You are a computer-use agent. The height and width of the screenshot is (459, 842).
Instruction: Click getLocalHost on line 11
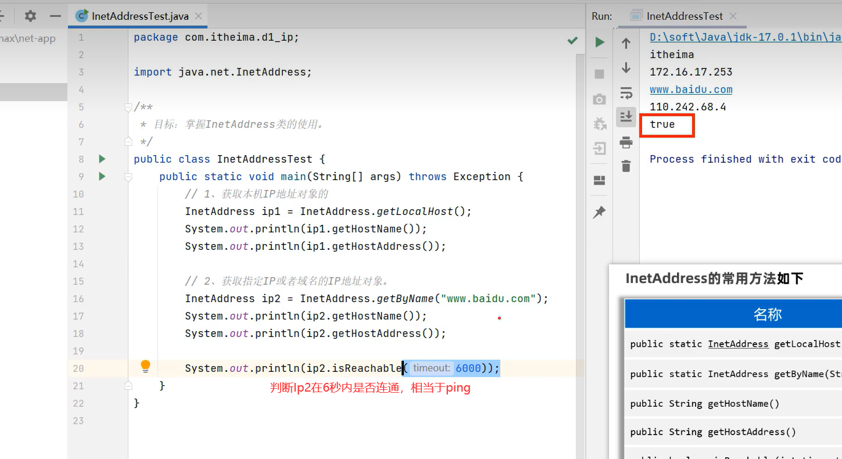415,211
